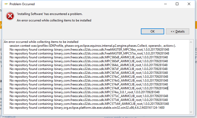Click the org.eclipse.platform.ide.executable error line
This screenshot has width=197, height=118.
coord(87,108)
